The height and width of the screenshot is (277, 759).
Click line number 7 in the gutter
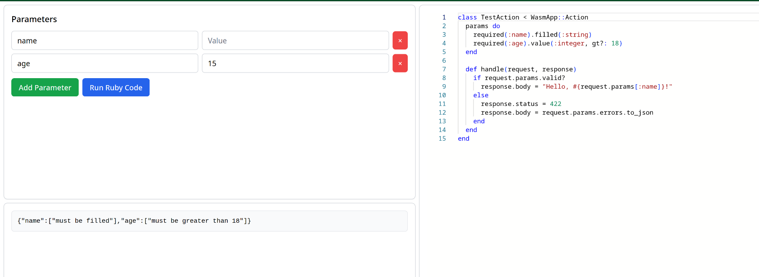click(x=444, y=69)
